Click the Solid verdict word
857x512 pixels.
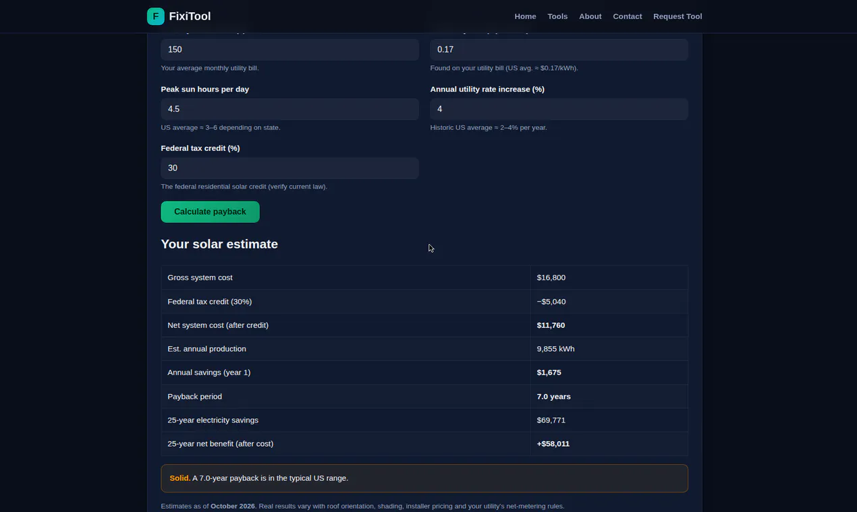coord(179,478)
